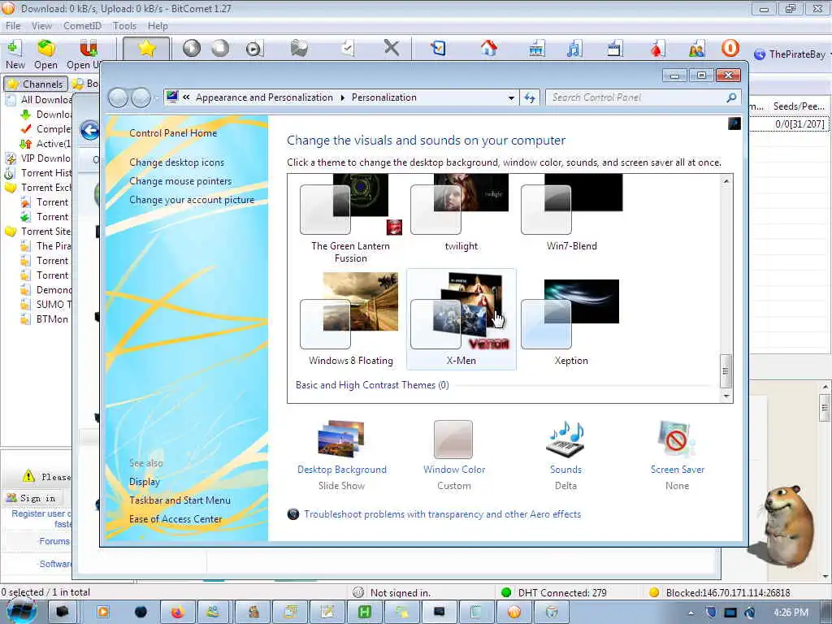Open Ease of Access Center link

pyautogui.click(x=175, y=519)
